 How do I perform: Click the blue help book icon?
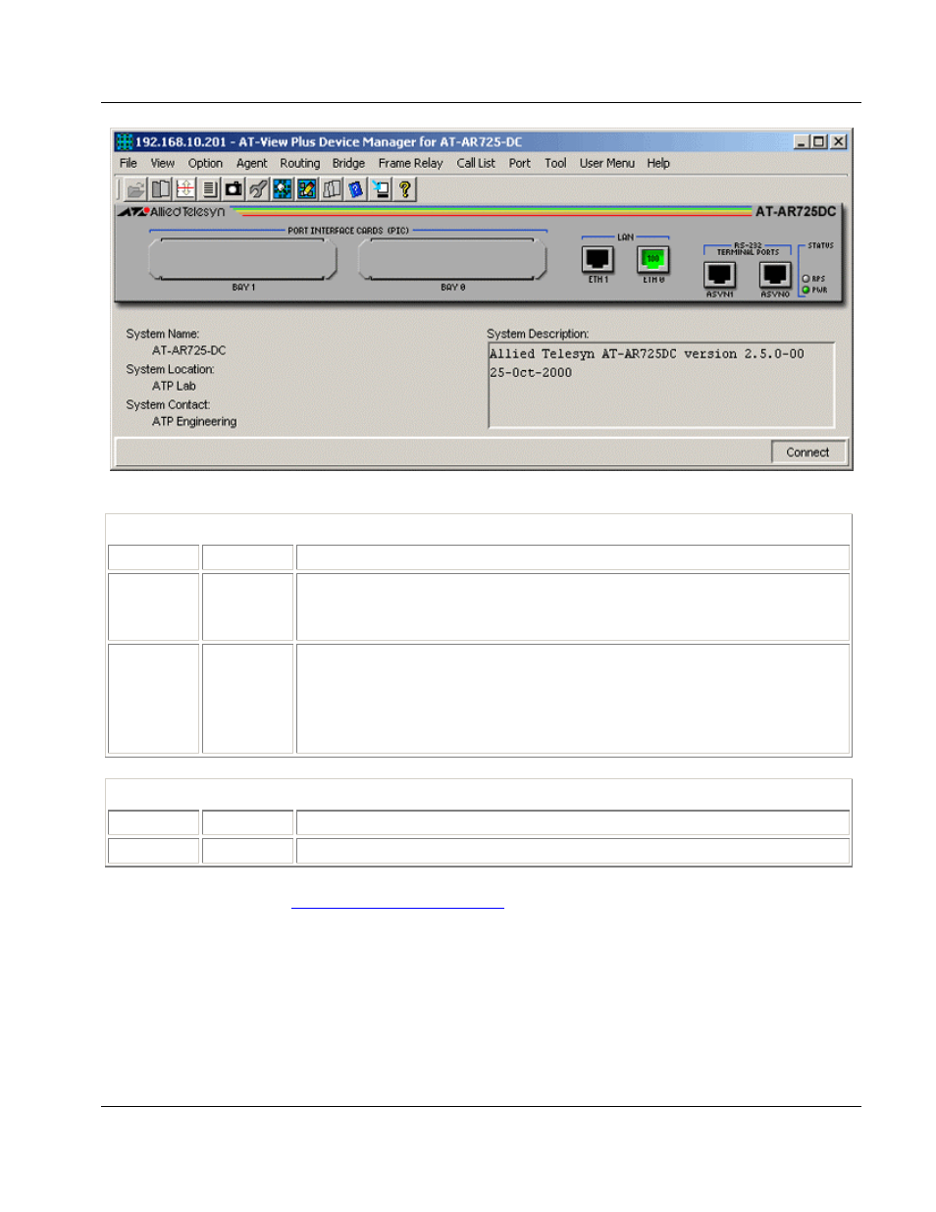(x=356, y=189)
